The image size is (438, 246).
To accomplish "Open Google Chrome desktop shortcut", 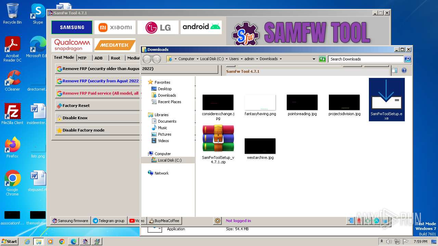I will tap(12, 183).
